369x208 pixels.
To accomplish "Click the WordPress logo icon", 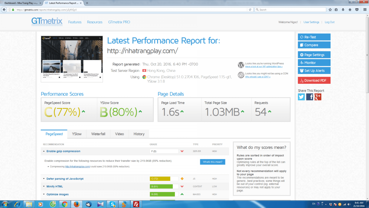I will pos(241,65).
